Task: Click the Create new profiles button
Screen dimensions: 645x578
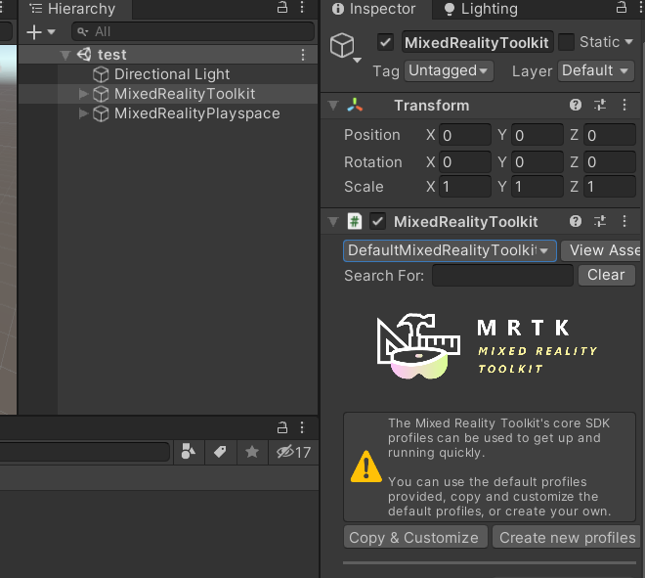Action: click(x=568, y=537)
